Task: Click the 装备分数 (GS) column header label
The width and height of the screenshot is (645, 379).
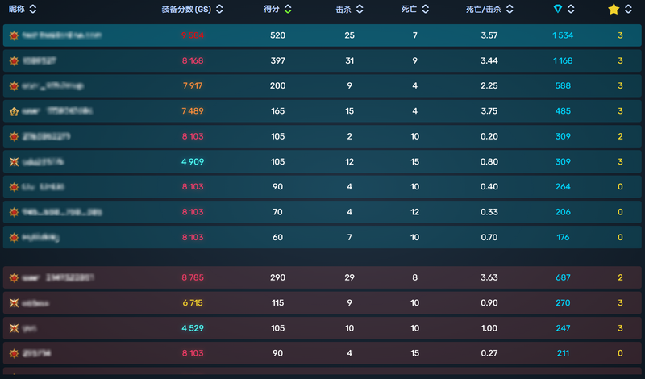Action: point(186,9)
